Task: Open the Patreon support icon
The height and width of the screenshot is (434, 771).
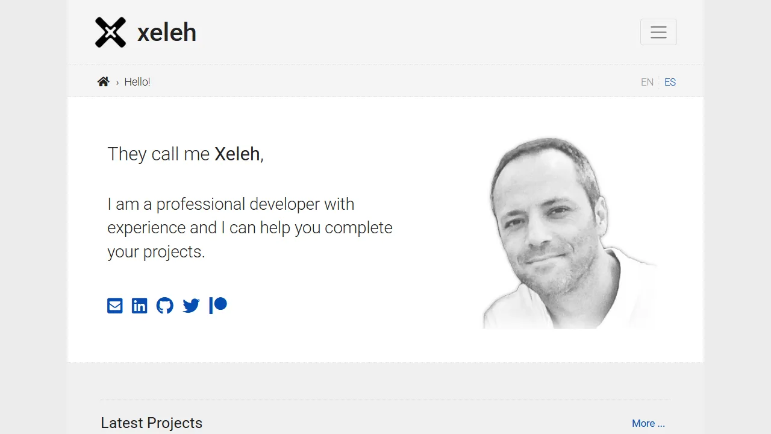Action: click(x=217, y=306)
